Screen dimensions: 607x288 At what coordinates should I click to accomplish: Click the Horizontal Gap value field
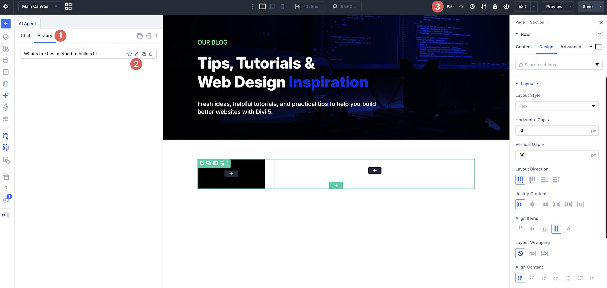(x=557, y=131)
